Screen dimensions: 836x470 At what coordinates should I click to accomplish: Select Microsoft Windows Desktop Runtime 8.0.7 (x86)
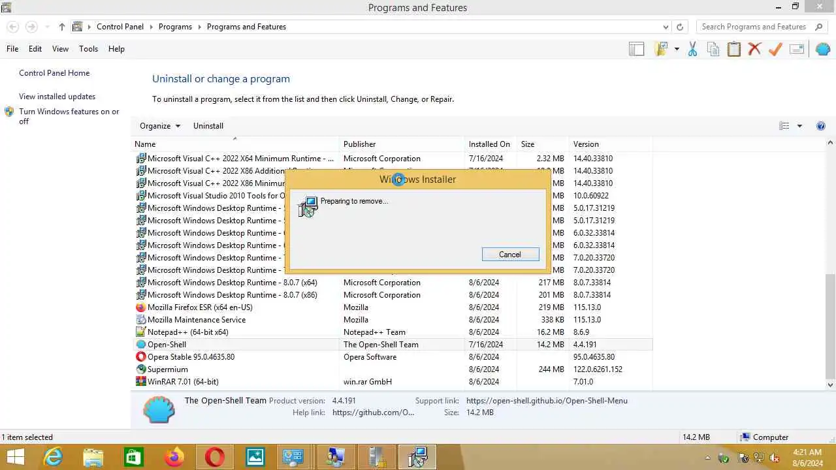(392, 295)
